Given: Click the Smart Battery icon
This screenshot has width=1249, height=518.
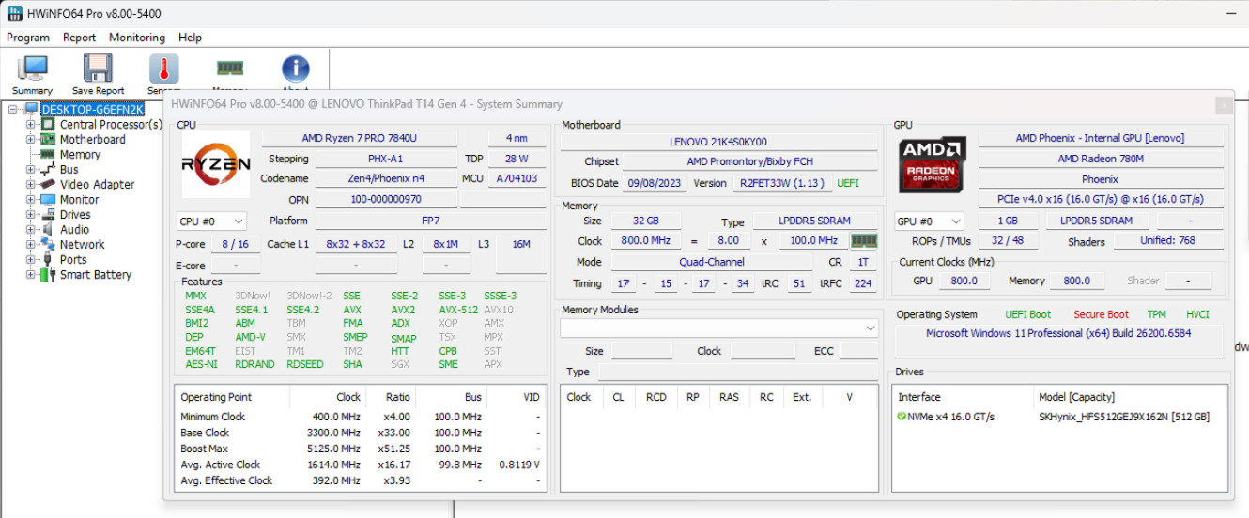Looking at the screenshot, I should pyautogui.click(x=48, y=274).
